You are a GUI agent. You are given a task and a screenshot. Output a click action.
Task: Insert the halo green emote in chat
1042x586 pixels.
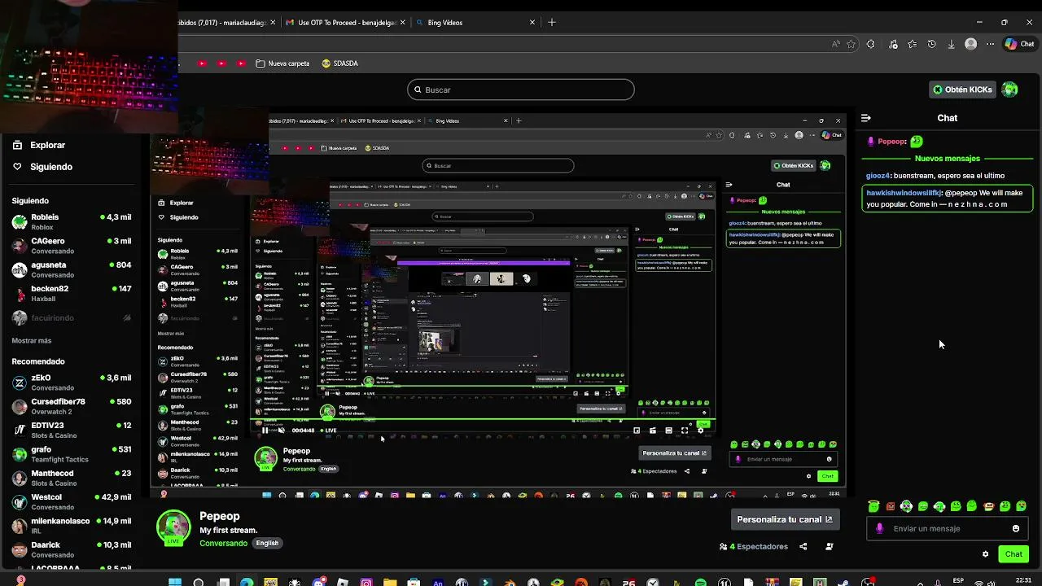coord(873,506)
